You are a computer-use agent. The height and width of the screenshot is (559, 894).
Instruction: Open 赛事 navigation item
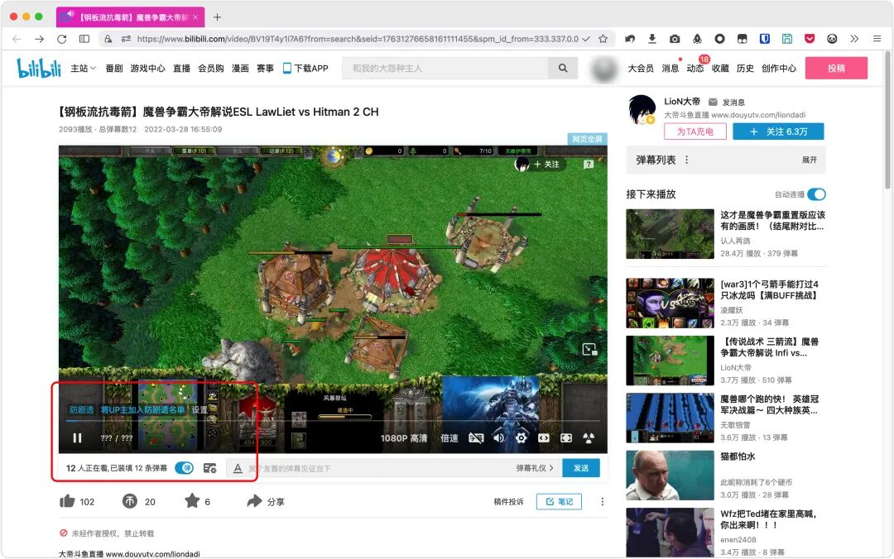tap(265, 69)
